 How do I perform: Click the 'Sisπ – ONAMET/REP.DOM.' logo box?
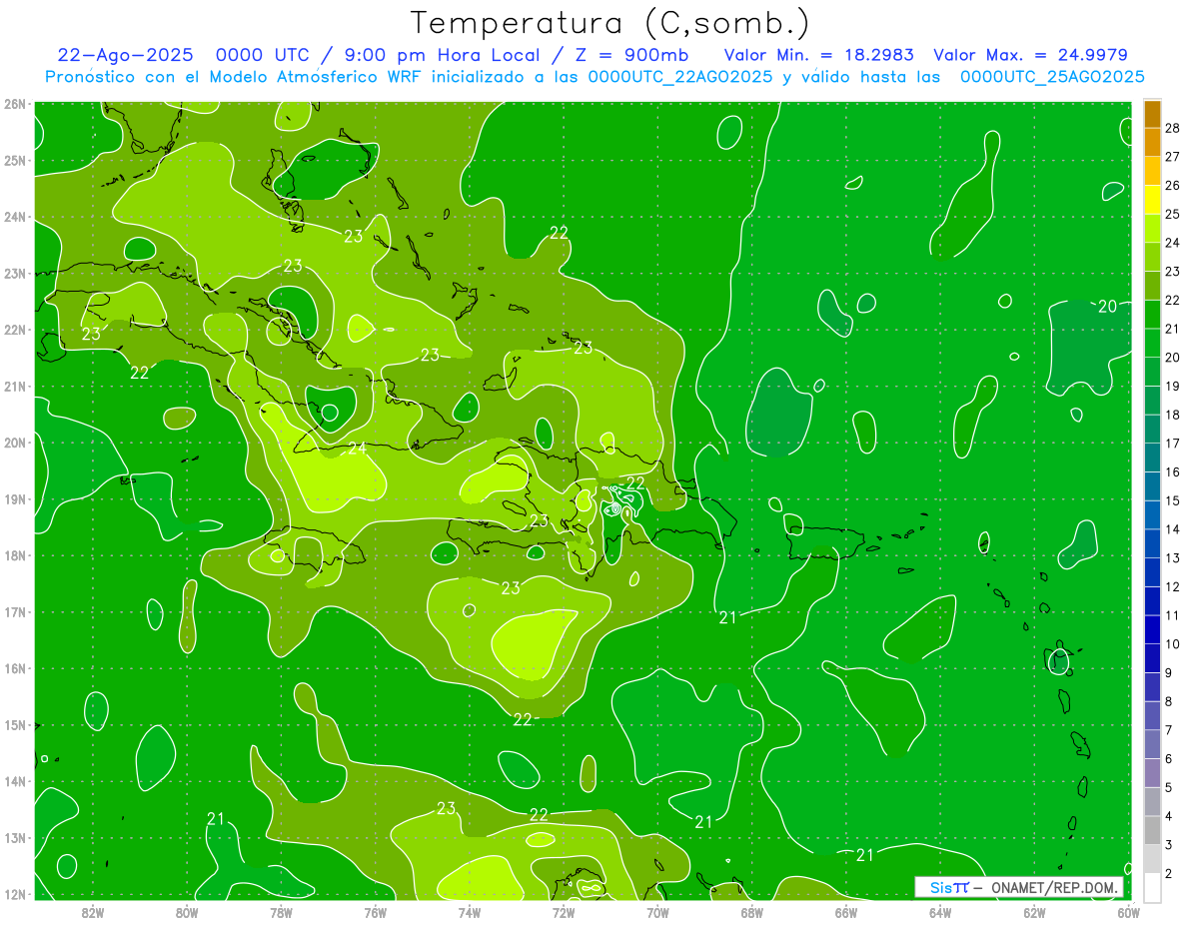point(1019,887)
